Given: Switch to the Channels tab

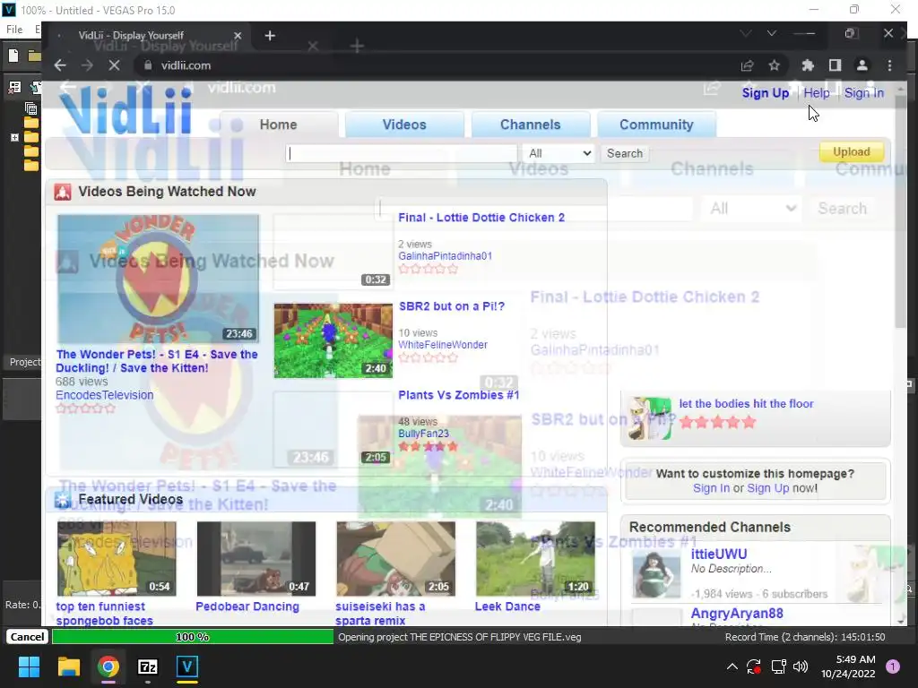Looking at the screenshot, I should 531,125.
